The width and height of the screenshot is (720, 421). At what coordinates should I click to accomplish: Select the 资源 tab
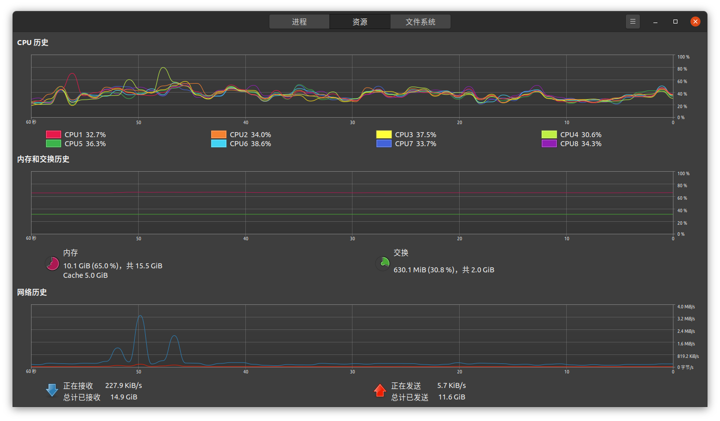pos(360,22)
